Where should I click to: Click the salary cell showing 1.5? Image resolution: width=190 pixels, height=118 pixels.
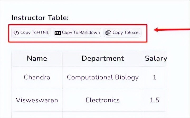point(155,100)
